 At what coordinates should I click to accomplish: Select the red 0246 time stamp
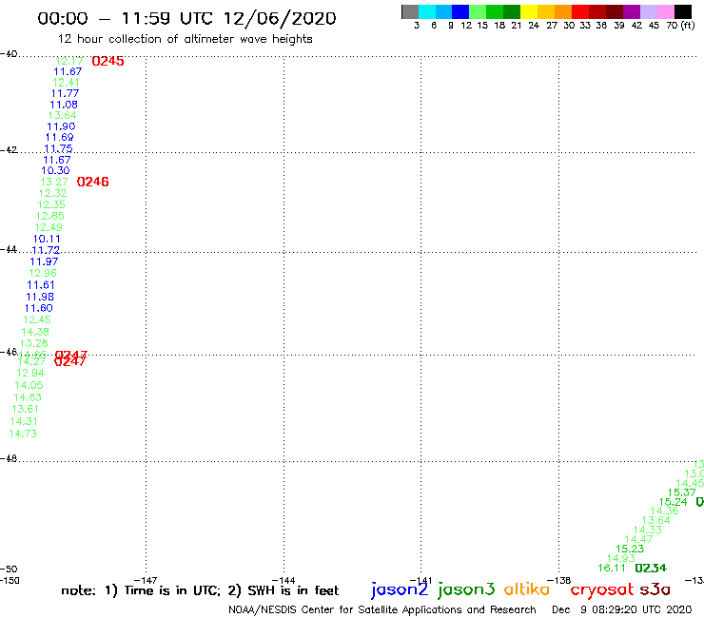pyautogui.click(x=93, y=182)
